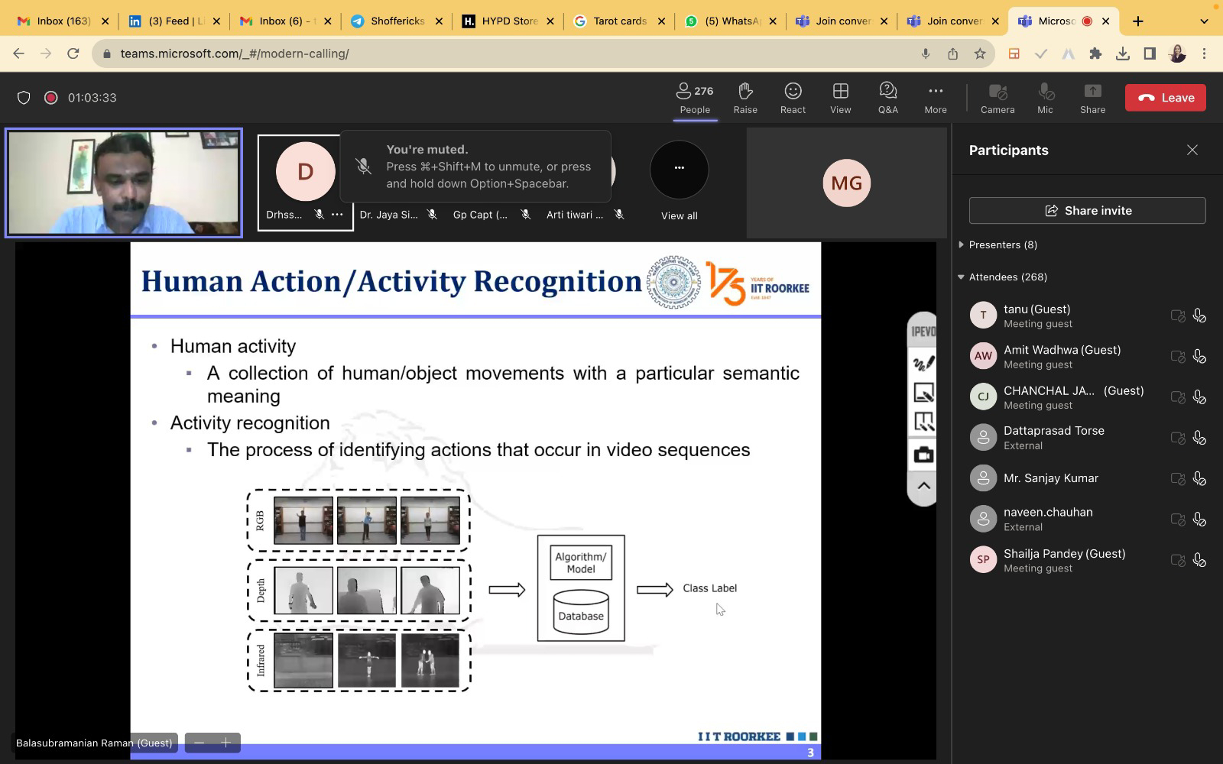
Task: Click the presenter's video thumbnail
Action: click(x=124, y=183)
